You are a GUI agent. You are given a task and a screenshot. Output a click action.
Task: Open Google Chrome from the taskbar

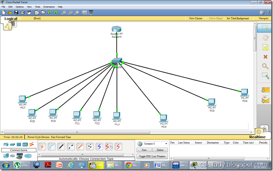132,165
